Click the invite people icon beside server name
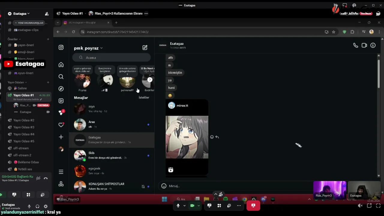Screen dimensions: 384x216 (x=46, y=13)
